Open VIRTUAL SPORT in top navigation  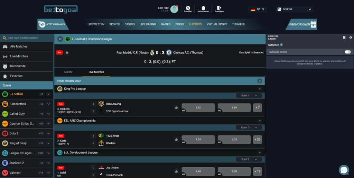[x=217, y=24]
